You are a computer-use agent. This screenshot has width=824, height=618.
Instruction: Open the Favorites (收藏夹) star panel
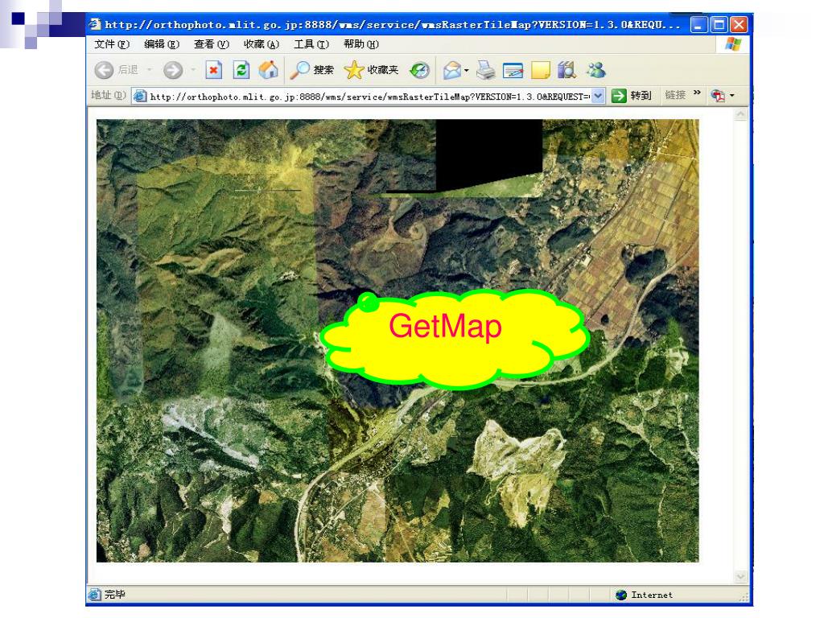click(371, 70)
